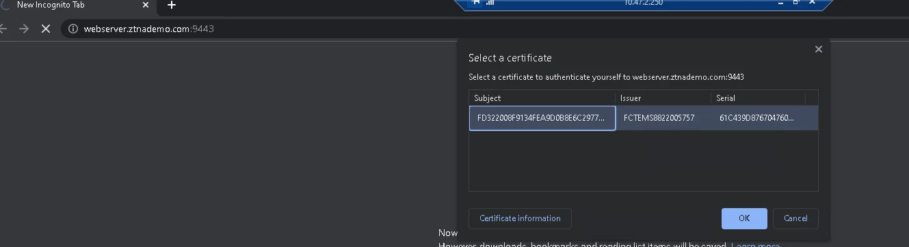Click the Learn more link
Screen dimensions: 909x247
click(x=755, y=244)
